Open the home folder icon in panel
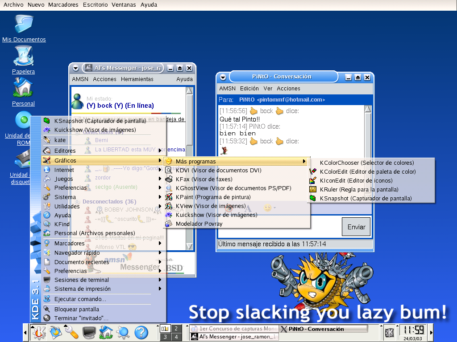Screen dimensions: 457x342 (x=106, y=332)
